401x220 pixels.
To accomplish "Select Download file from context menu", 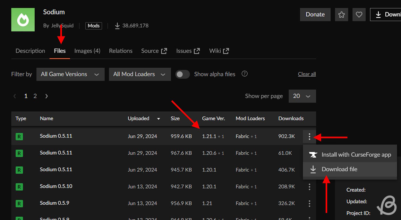I will [x=339, y=169].
